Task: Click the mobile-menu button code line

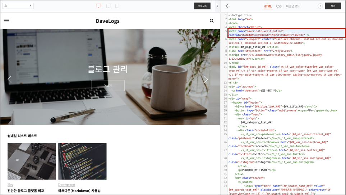Action: click(286, 110)
